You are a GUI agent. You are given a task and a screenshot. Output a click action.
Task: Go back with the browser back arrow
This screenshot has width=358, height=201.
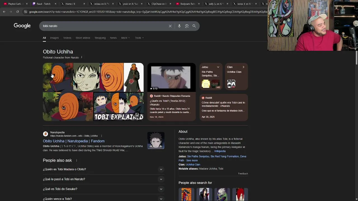pyautogui.click(x=4, y=12)
